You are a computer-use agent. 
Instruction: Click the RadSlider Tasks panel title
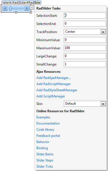(x=48, y=8)
